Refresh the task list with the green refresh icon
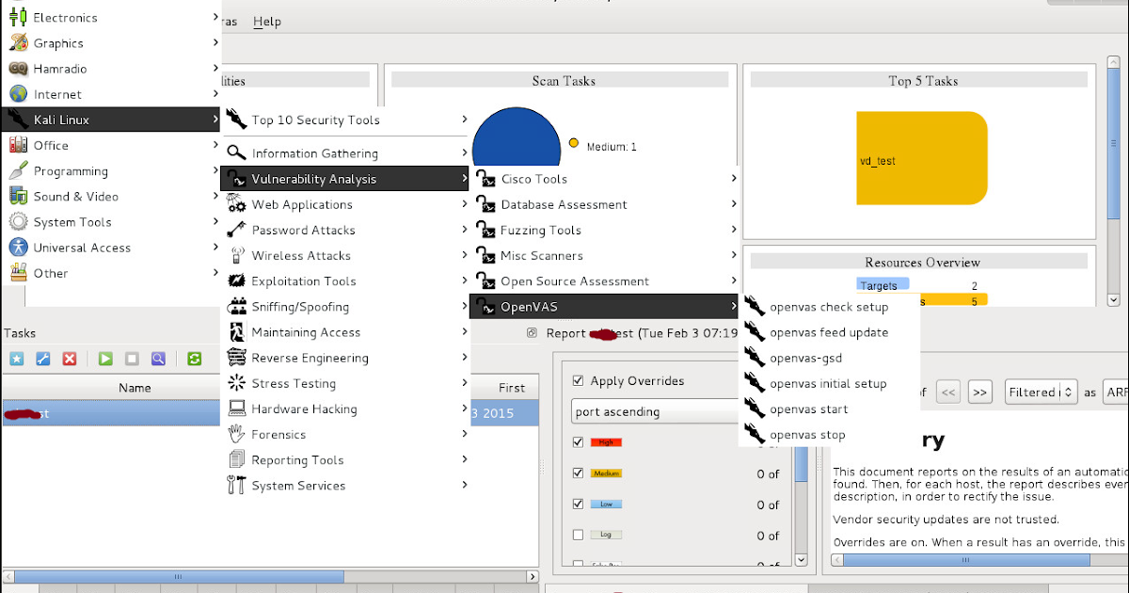This screenshot has width=1129, height=593. coord(195,359)
